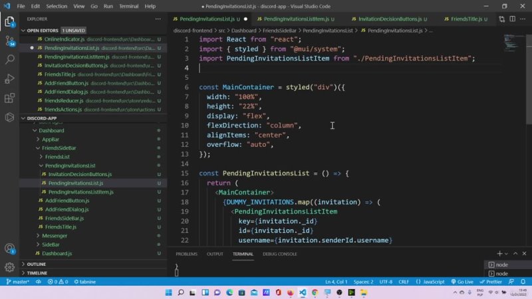The width and height of the screenshot is (532, 299).
Task: Switch to the FriendsTitle.js tab
Action: [x=466, y=19]
